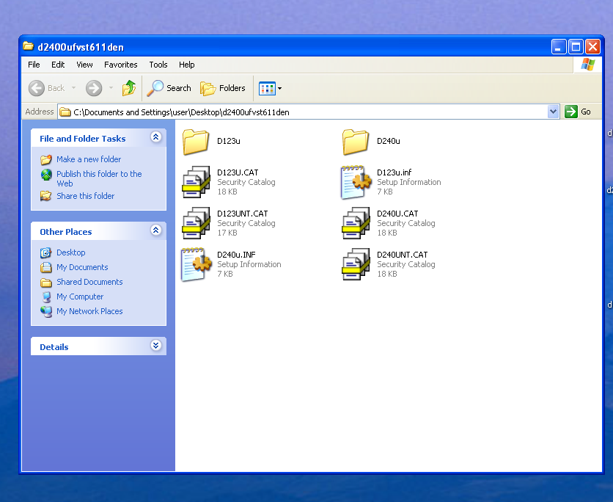Go to Shared Documents link
Screen dimensions: 613x502
click(89, 282)
